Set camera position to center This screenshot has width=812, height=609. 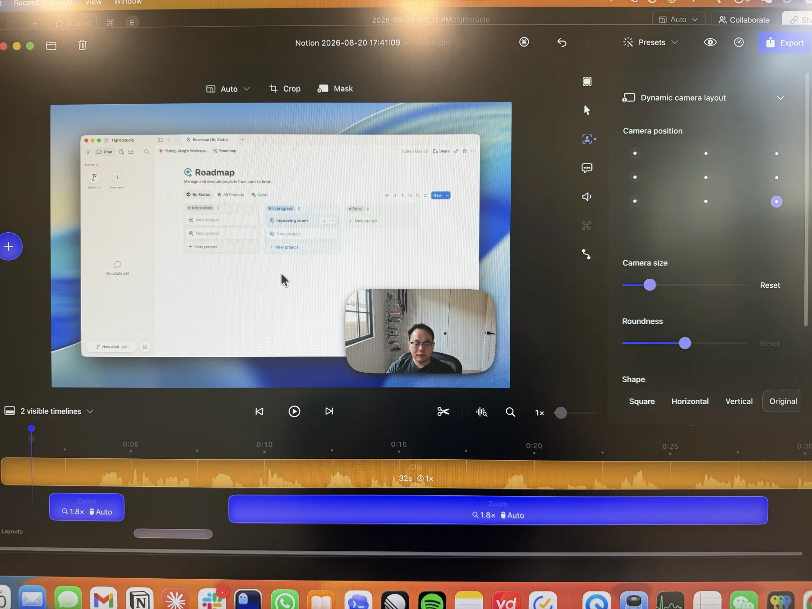tap(706, 177)
